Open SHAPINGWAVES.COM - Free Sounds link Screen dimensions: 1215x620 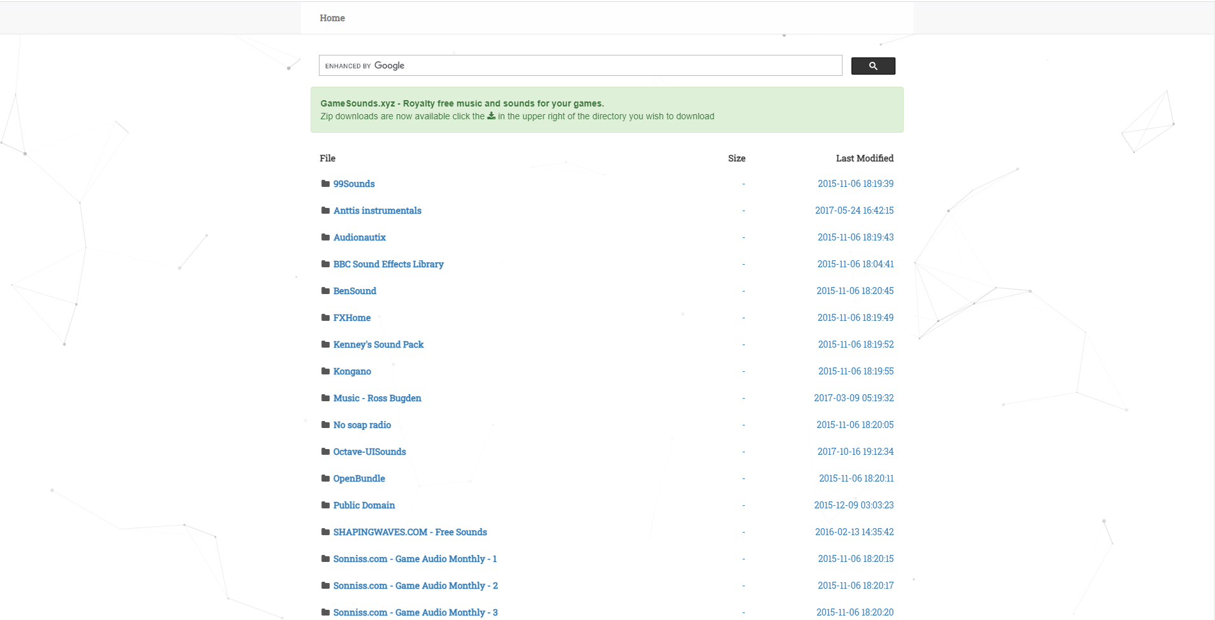410,532
